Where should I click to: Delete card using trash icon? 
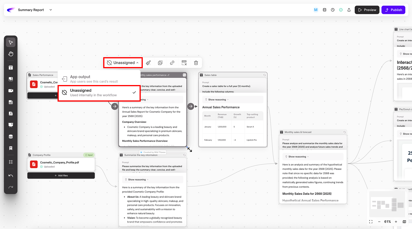click(x=196, y=63)
